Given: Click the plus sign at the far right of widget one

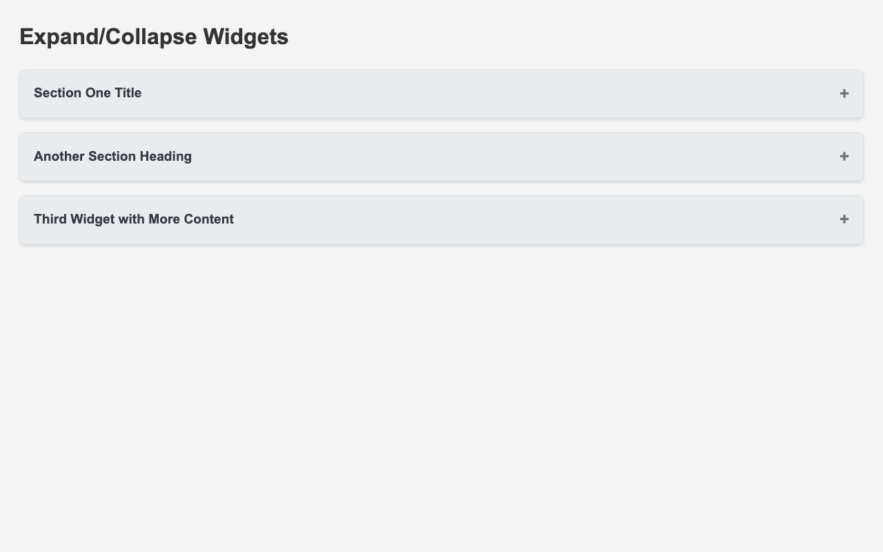Looking at the screenshot, I should tap(843, 93).
